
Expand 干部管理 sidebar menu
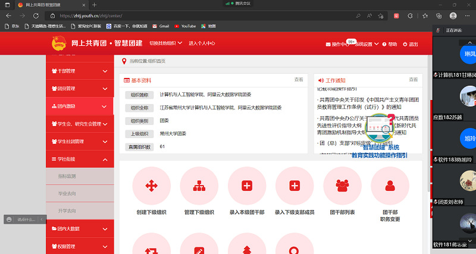[80, 71]
